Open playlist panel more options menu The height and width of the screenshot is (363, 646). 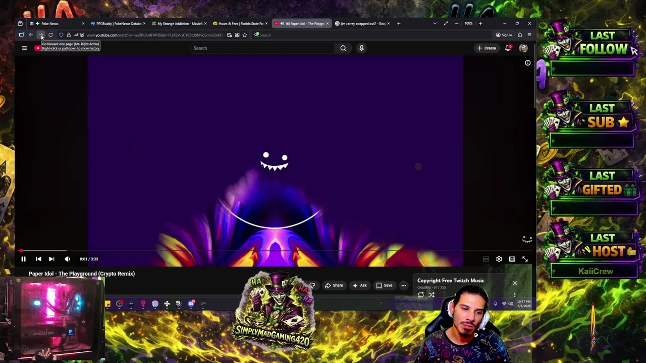click(x=514, y=295)
